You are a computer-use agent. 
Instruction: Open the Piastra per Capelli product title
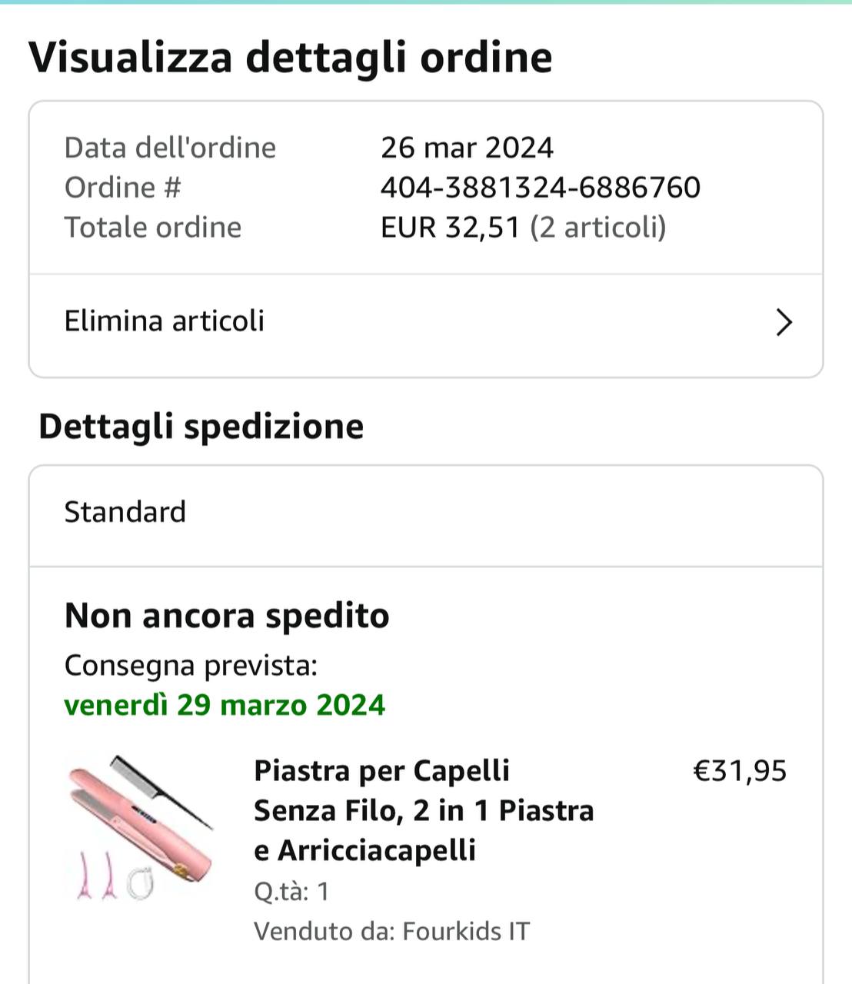tap(423, 810)
